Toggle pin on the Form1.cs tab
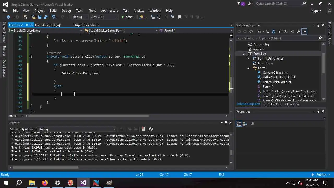The height and width of the screenshot is (188, 334). tap(27, 25)
